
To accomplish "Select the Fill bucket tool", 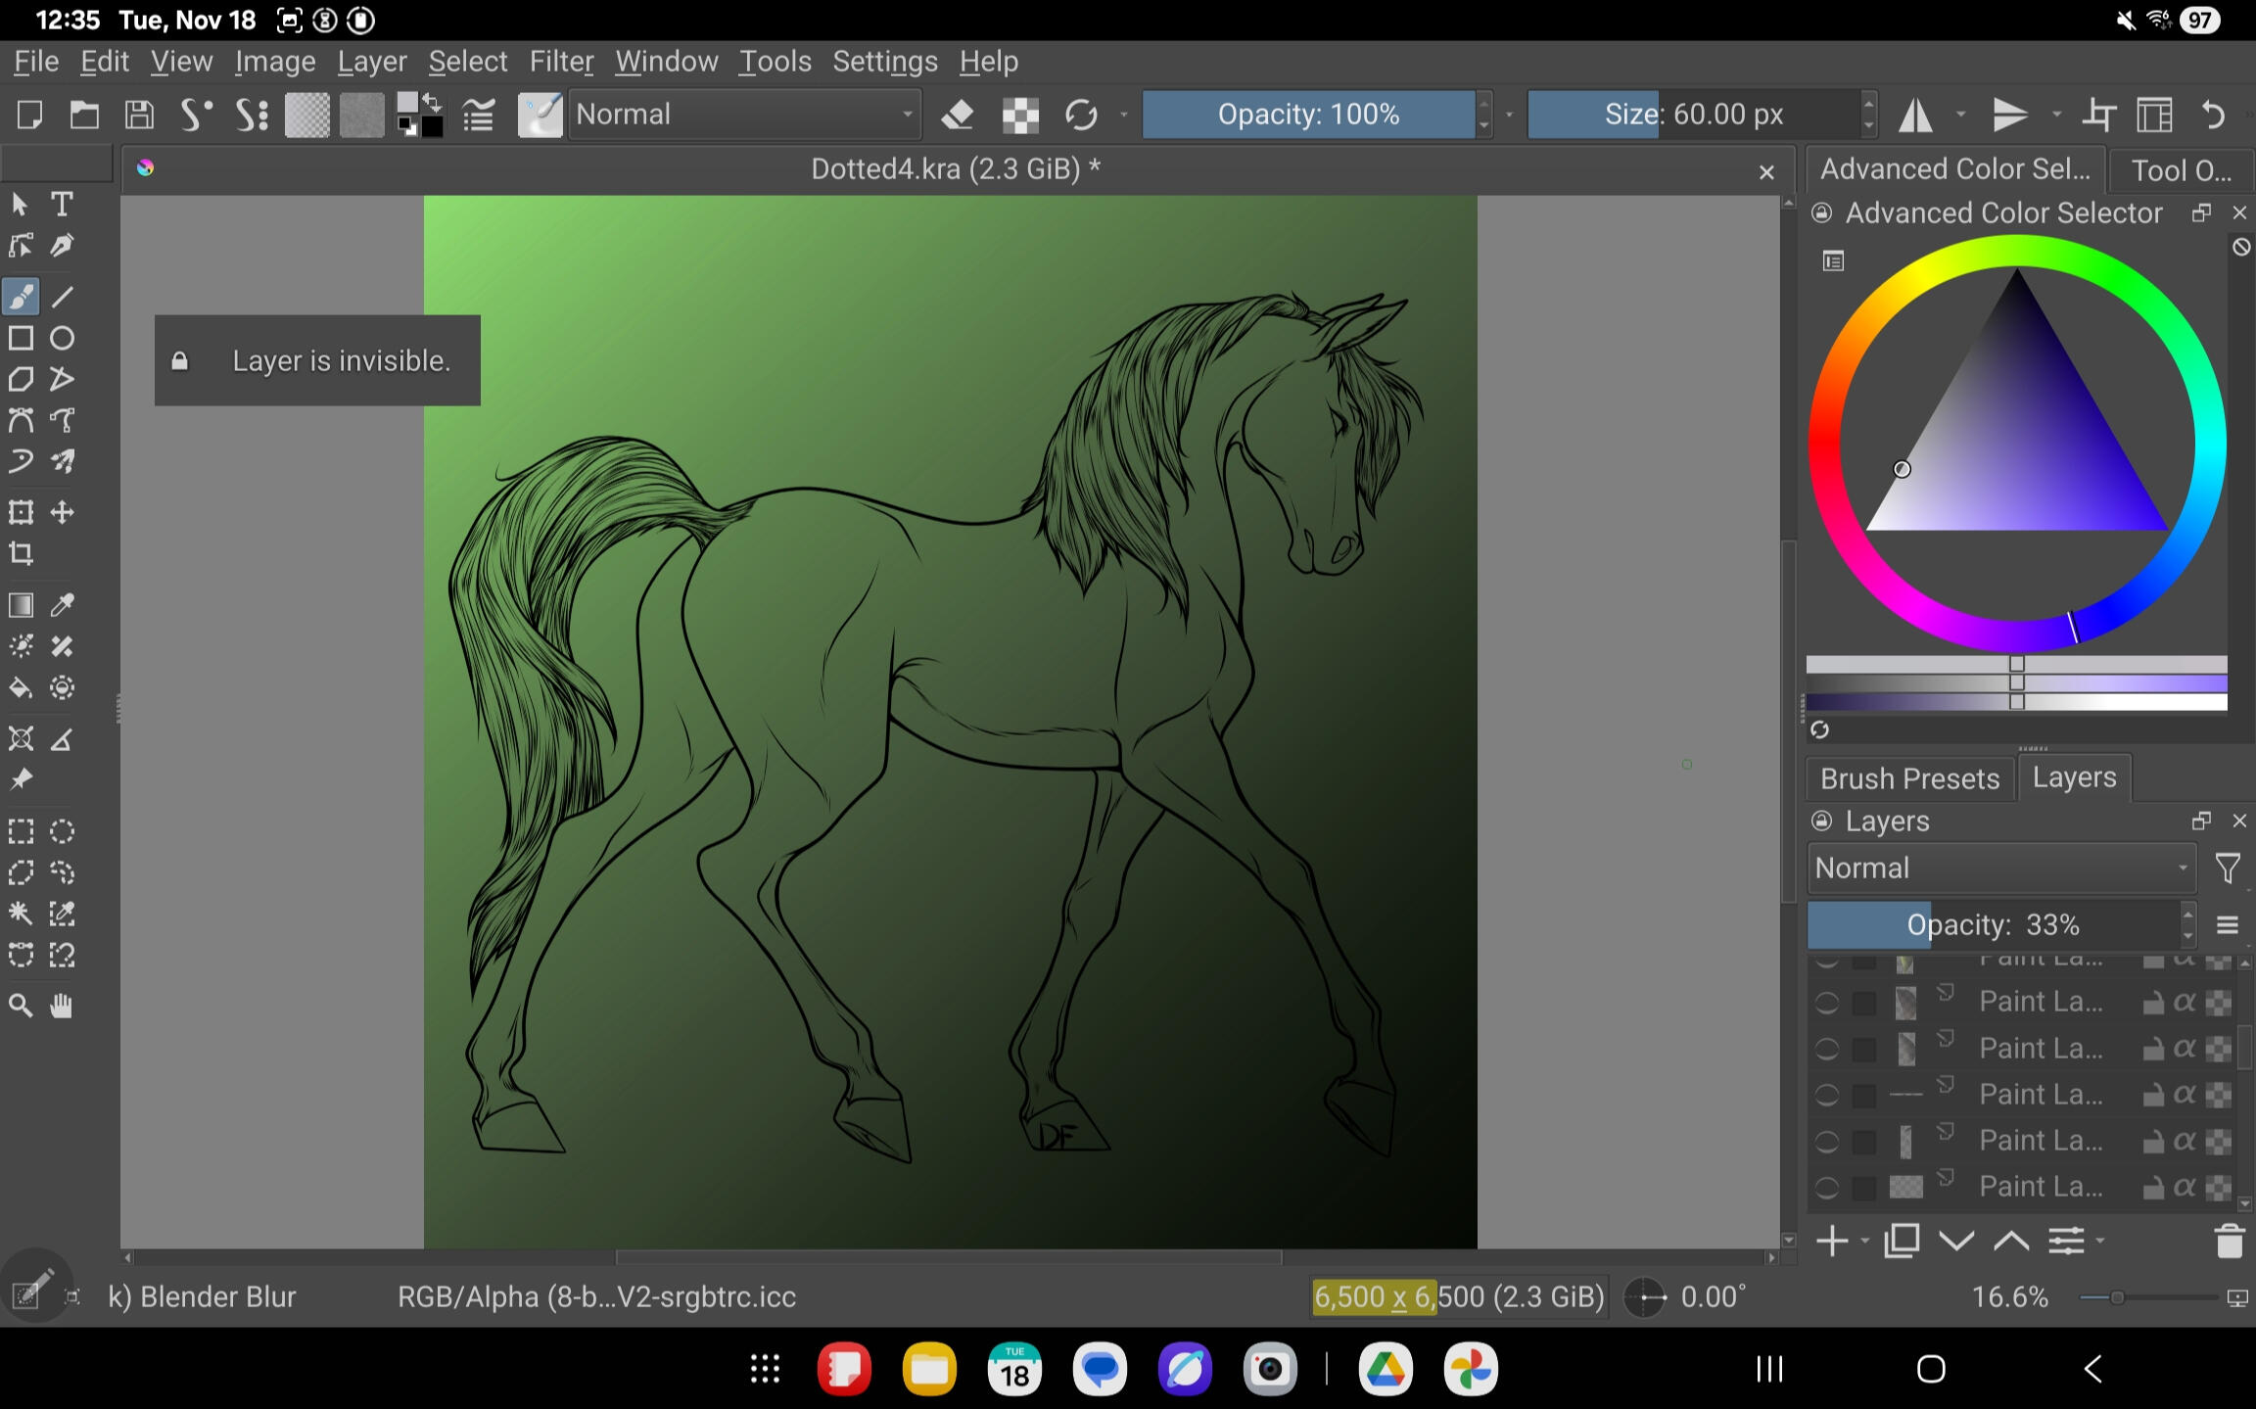I will (x=21, y=688).
